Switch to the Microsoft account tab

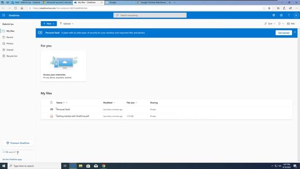coord(57,2)
